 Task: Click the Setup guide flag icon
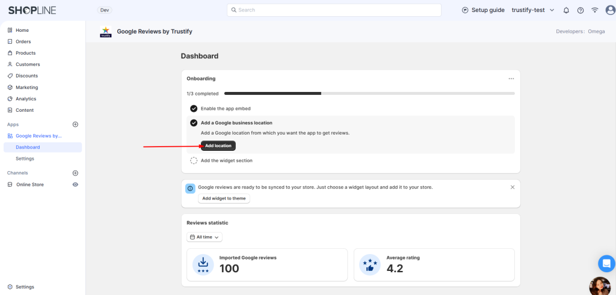(x=465, y=10)
